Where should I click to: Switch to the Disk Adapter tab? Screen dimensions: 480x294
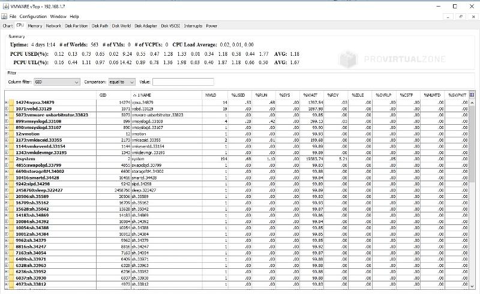coord(146,26)
